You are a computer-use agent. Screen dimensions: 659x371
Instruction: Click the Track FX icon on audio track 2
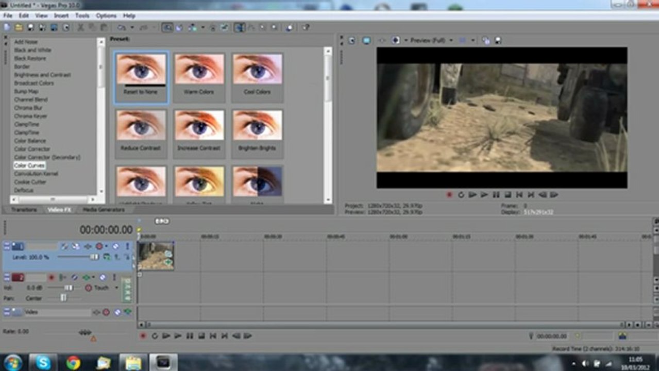86,278
